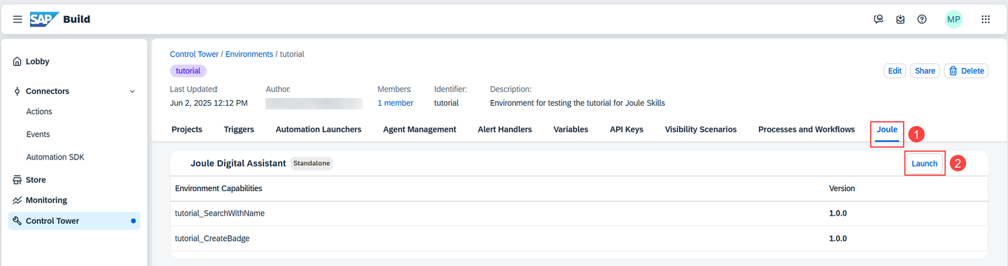Click the Lobby home icon
Viewport: 1008px width, 266px height.
[17, 62]
